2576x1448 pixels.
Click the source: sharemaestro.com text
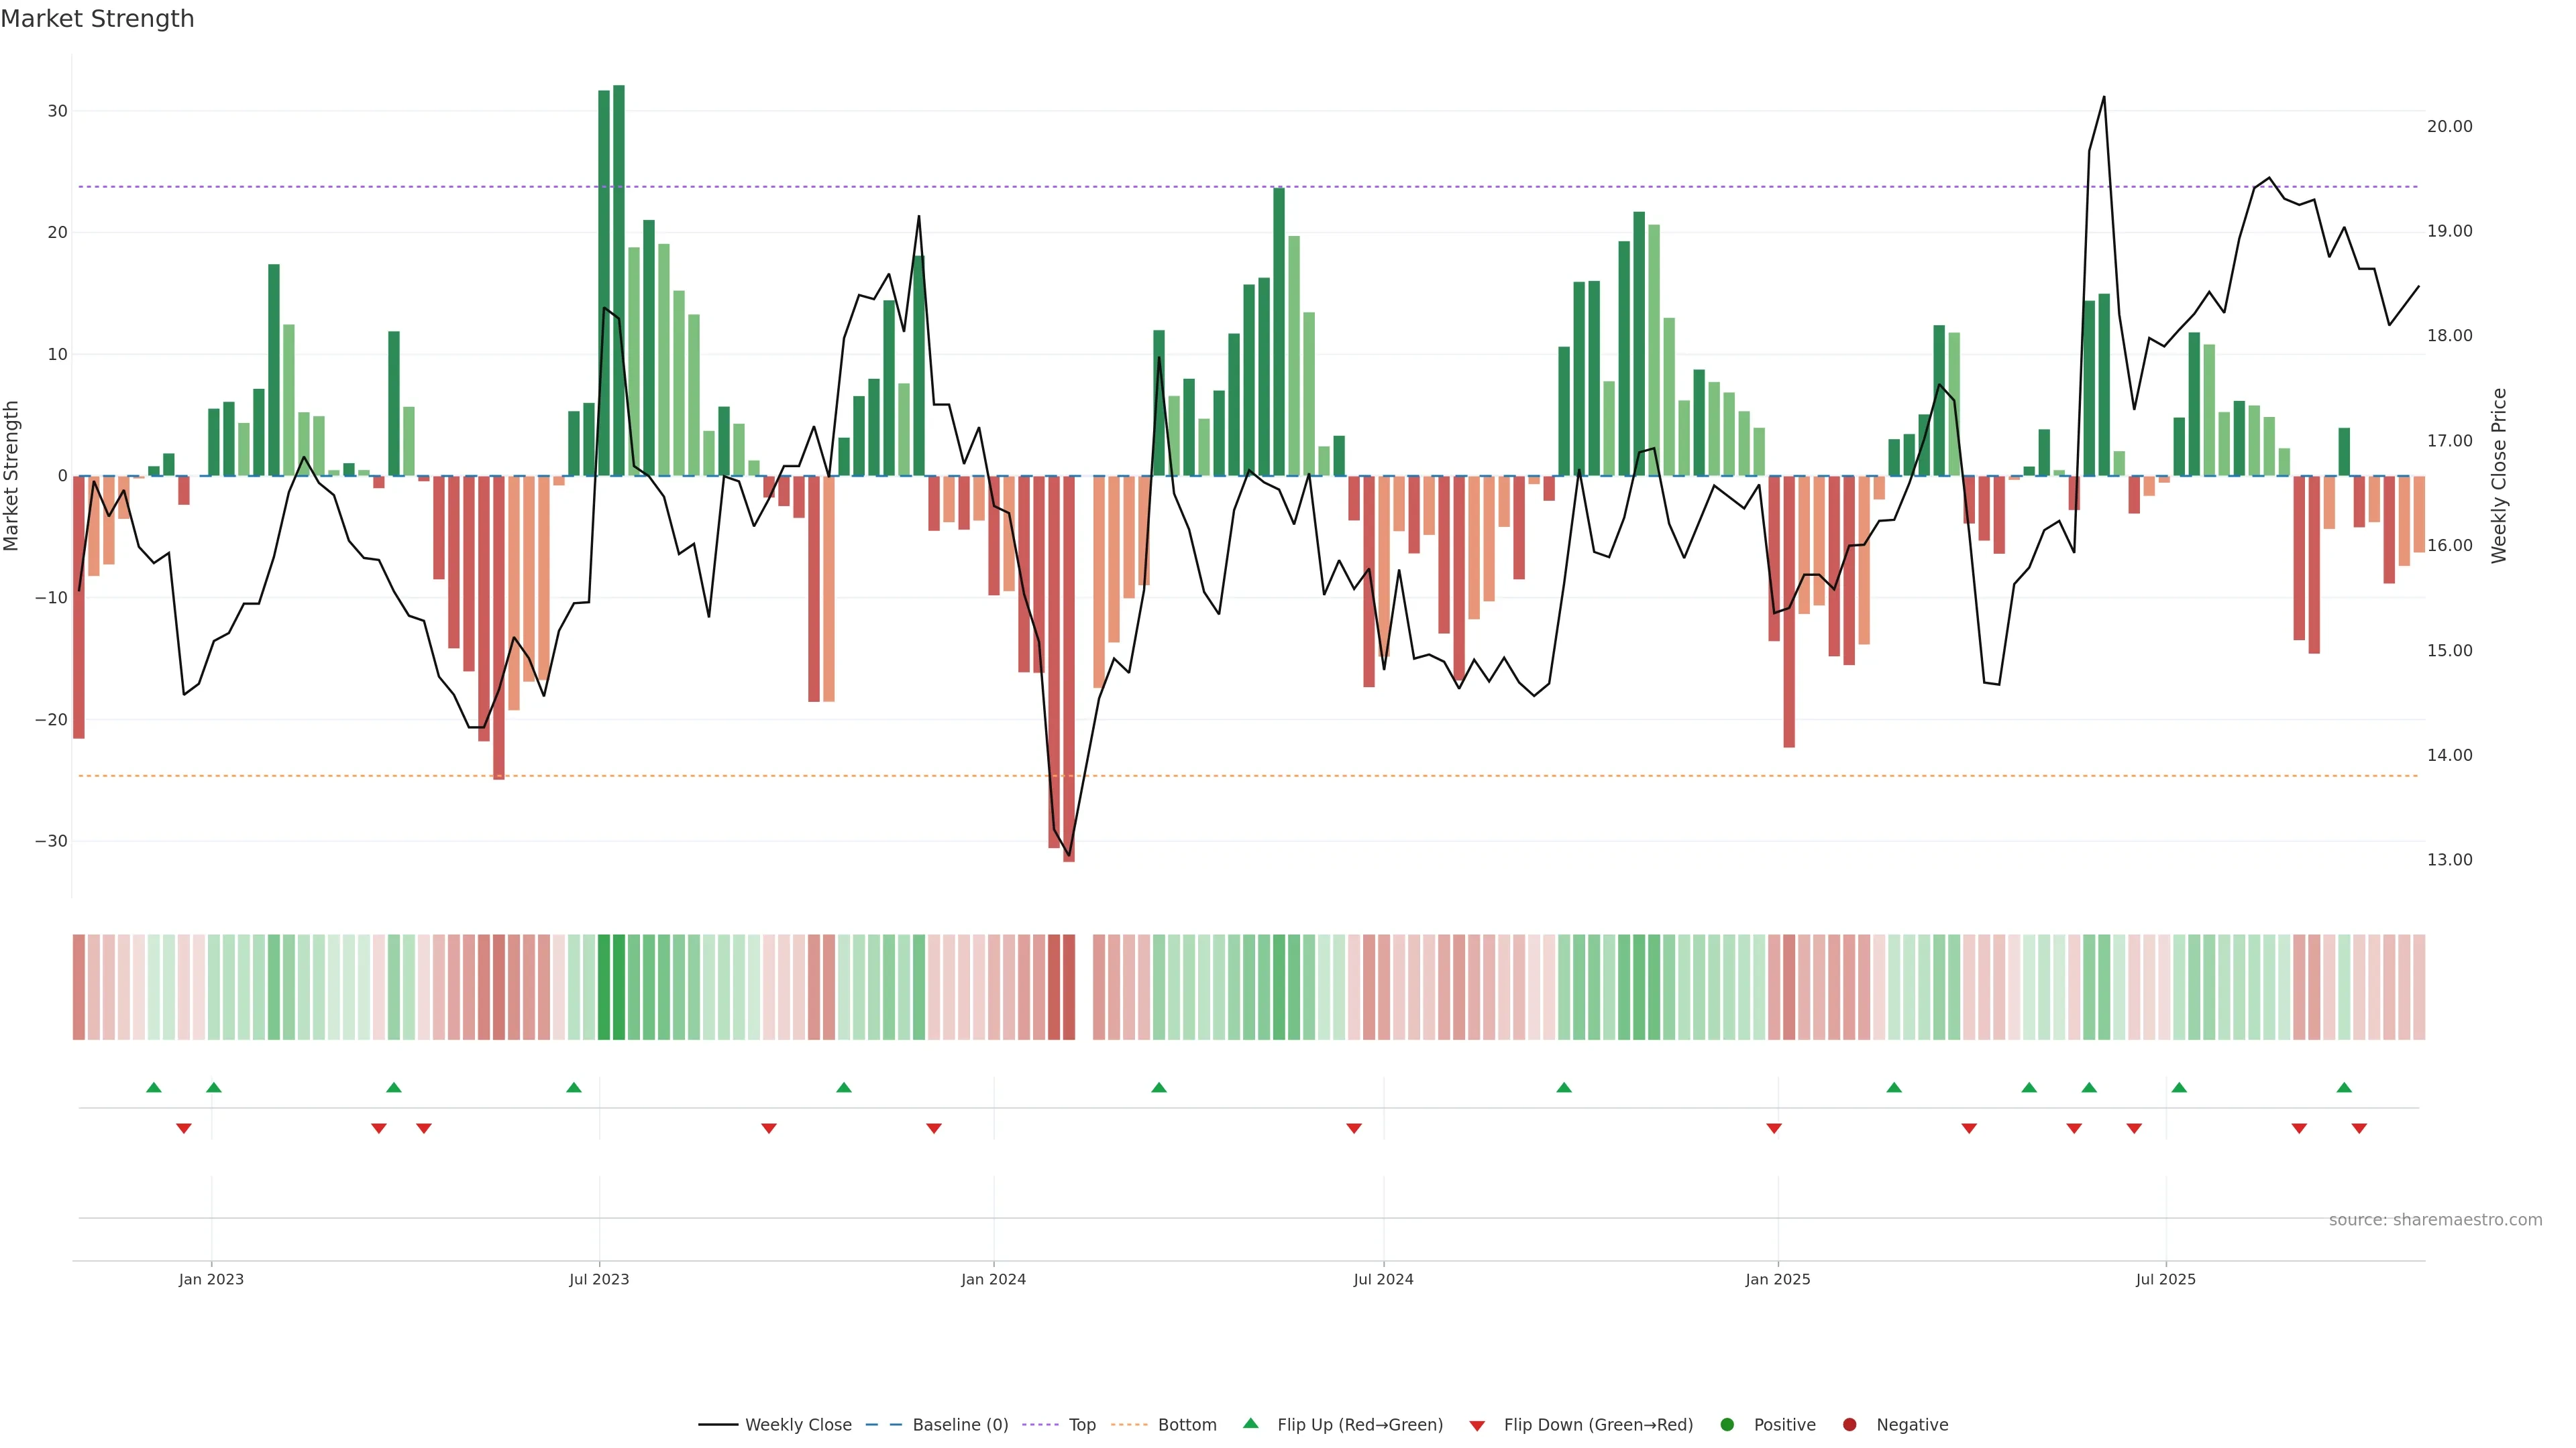2435,1220
